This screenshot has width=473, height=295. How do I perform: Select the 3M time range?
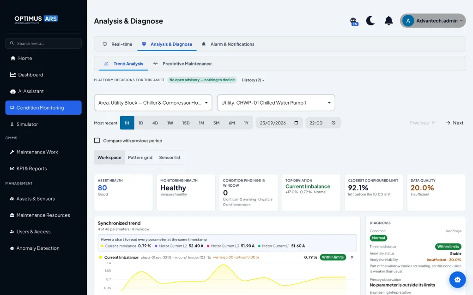pyautogui.click(x=216, y=123)
